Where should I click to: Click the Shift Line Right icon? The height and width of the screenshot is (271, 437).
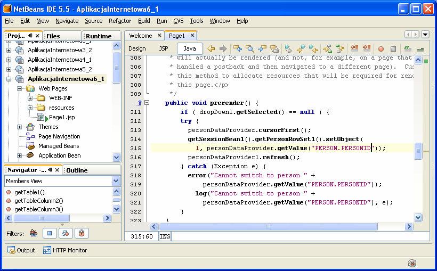pos(367,49)
